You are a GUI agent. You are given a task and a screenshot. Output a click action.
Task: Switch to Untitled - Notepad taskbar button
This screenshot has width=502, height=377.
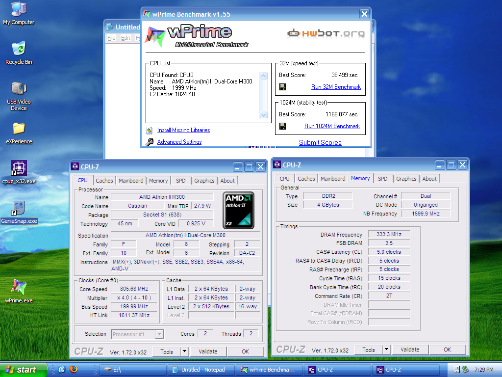[x=201, y=370]
